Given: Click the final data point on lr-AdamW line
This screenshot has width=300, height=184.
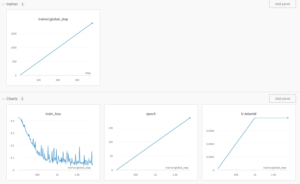Looking at the screenshot, I should pyautogui.click(x=288, y=118).
